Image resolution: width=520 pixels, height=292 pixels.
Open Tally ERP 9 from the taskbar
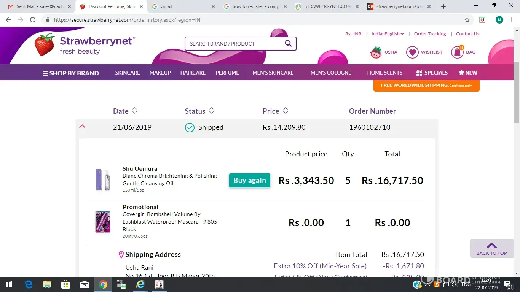tap(159, 284)
